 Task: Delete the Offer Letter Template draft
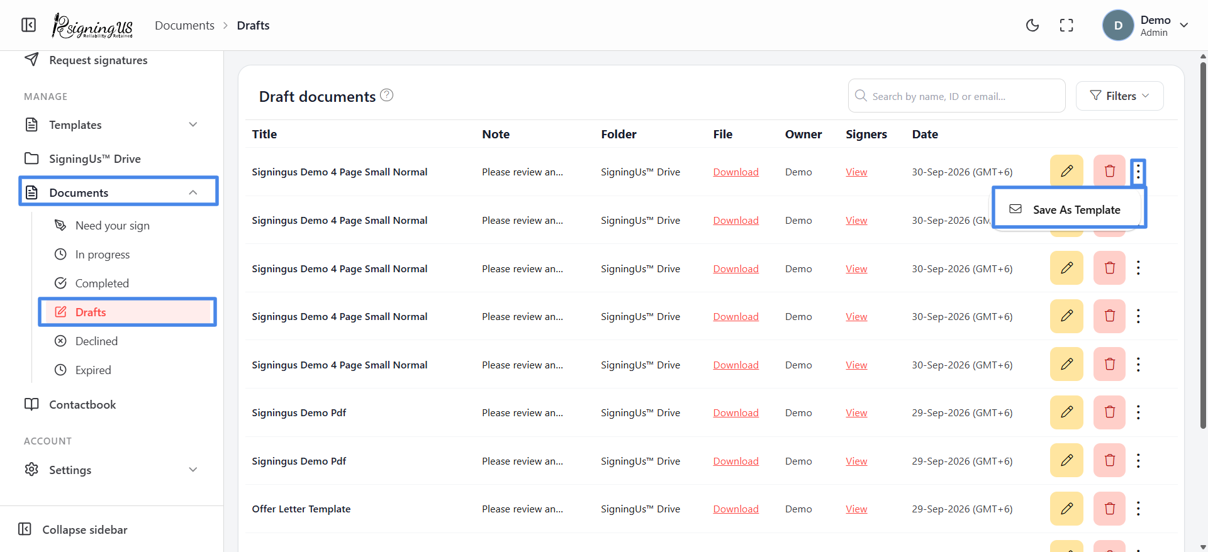pos(1109,509)
